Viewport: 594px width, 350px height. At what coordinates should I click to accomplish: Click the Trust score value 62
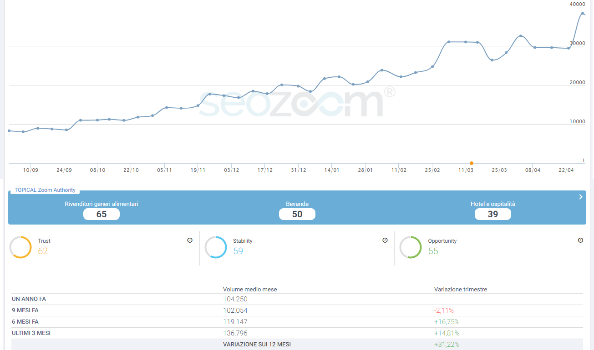tap(43, 251)
